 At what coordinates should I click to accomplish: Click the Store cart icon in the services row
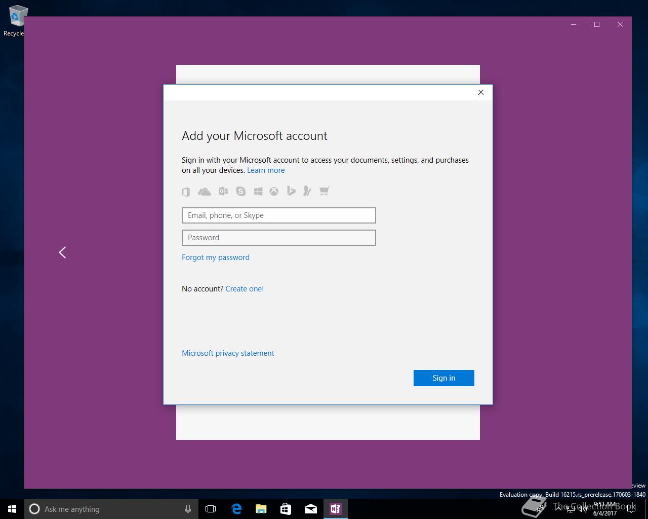point(324,191)
